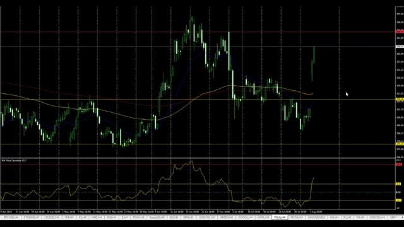The width and height of the screenshot is (404, 227).
Task: Click the latest rising candle at the chart's right edge
Action: pyautogui.click(x=314, y=55)
